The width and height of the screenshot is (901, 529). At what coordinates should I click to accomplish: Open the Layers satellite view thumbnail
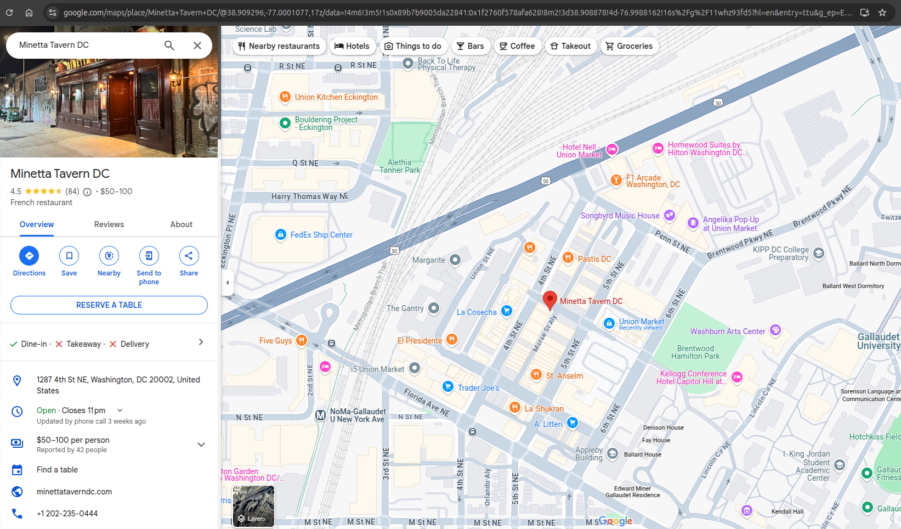pyautogui.click(x=253, y=505)
